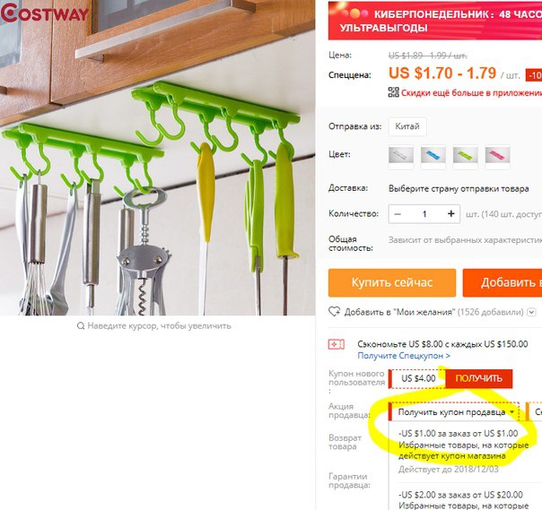Click the red coupon ticket icon
This screenshot has width=542, height=510.
[x=336, y=344]
